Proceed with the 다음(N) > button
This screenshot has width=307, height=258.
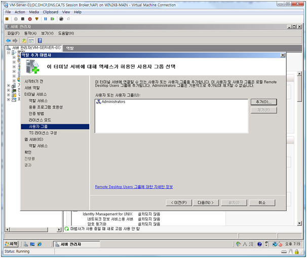pos(206,203)
